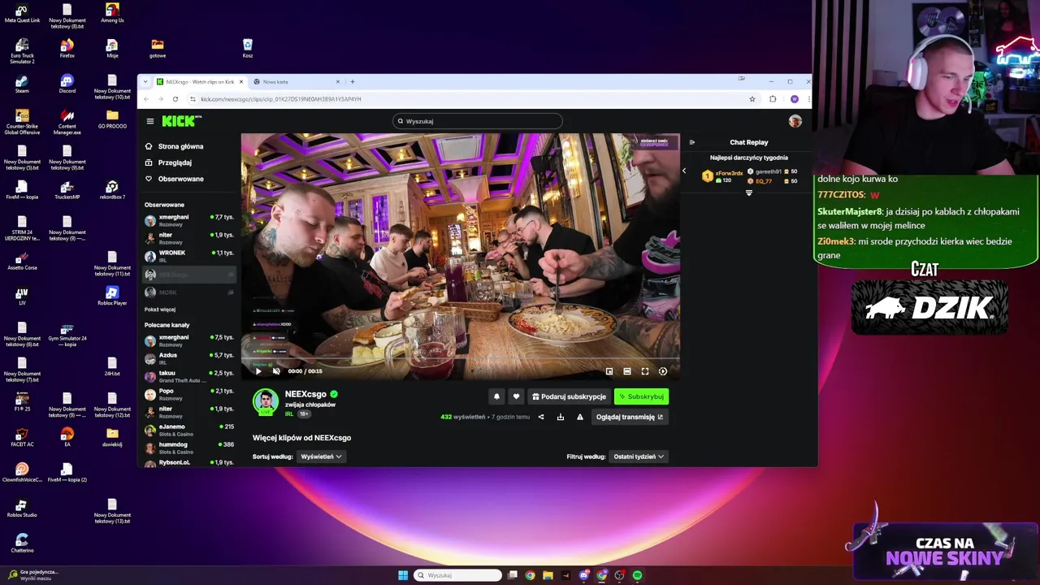Screen dimensions: 1040x585
Task: Open rekordbox 7 desktop shortcut
Action: coord(112,190)
